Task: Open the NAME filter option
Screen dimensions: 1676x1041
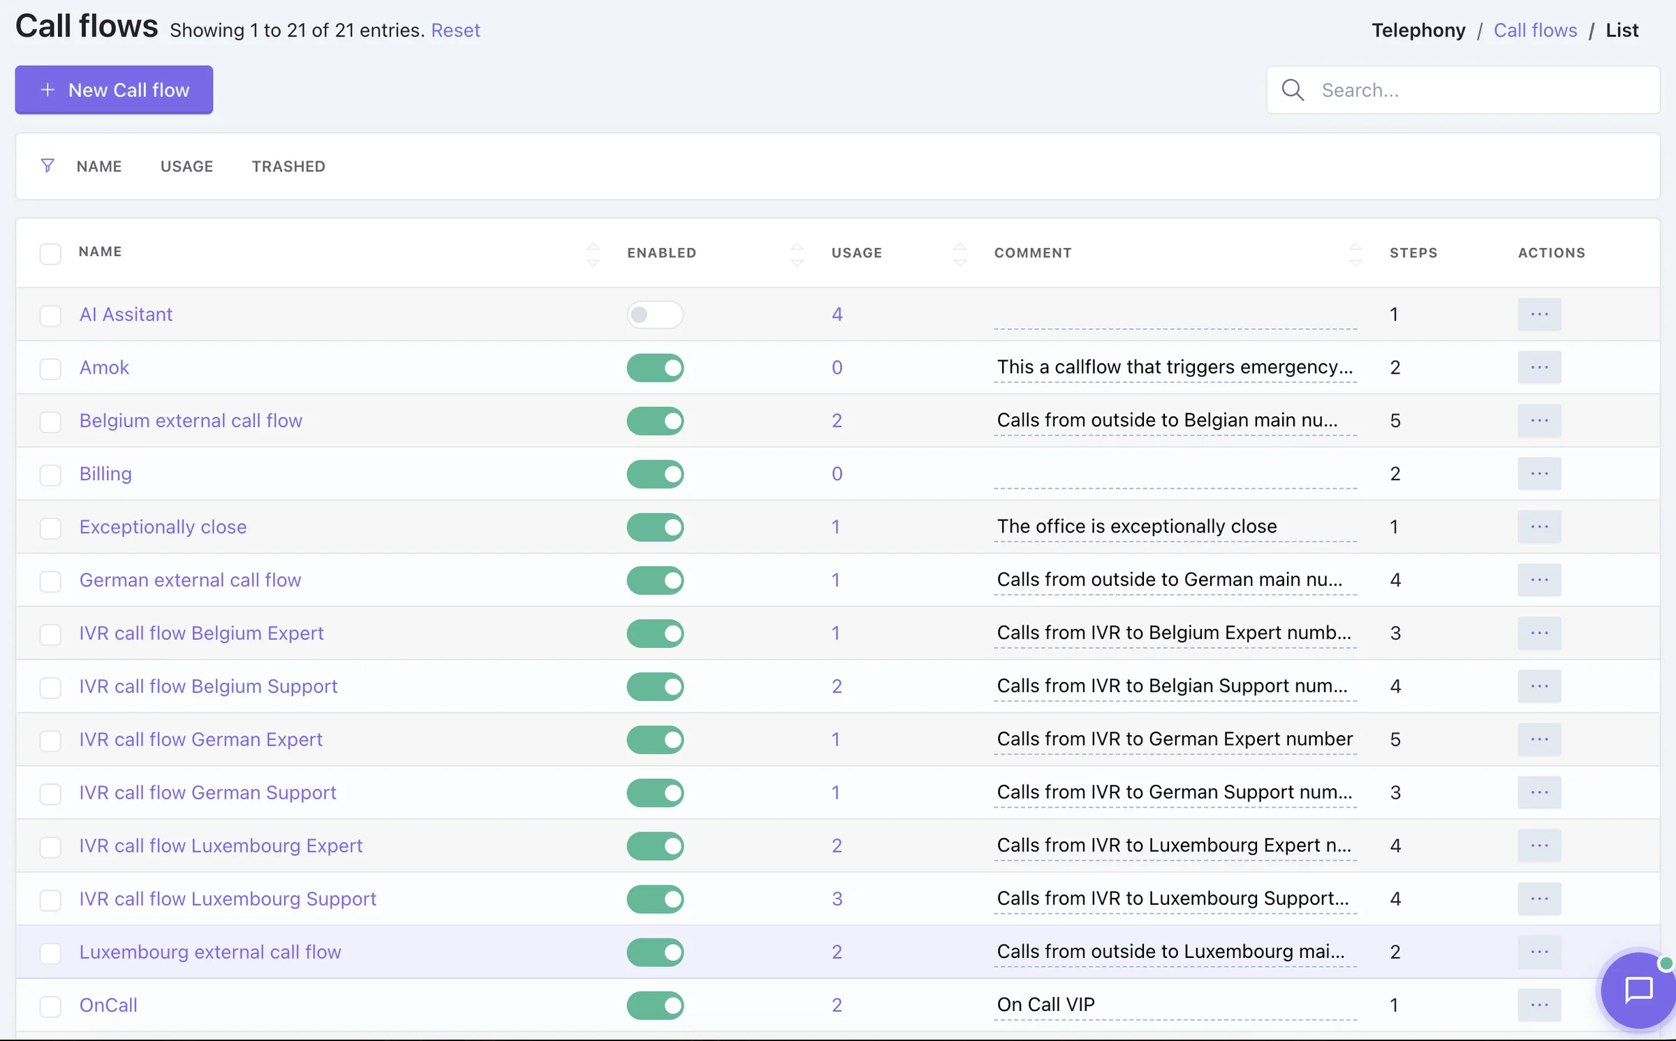Action: click(99, 166)
